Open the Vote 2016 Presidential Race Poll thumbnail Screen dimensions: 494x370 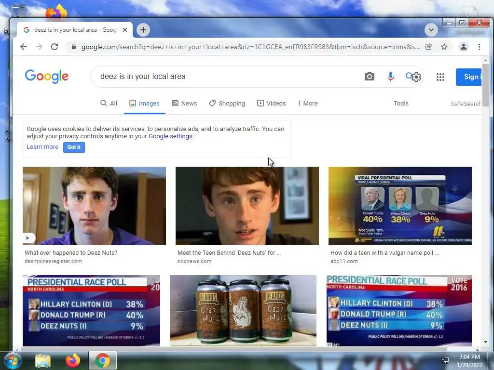[x=399, y=311]
